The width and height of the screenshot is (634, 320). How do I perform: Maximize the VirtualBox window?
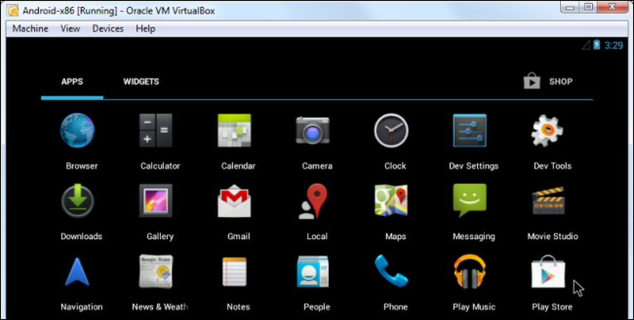(x=588, y=7)
